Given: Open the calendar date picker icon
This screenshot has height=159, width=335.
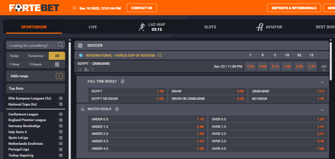Looking at the screenshot, I should click(57, 64).
